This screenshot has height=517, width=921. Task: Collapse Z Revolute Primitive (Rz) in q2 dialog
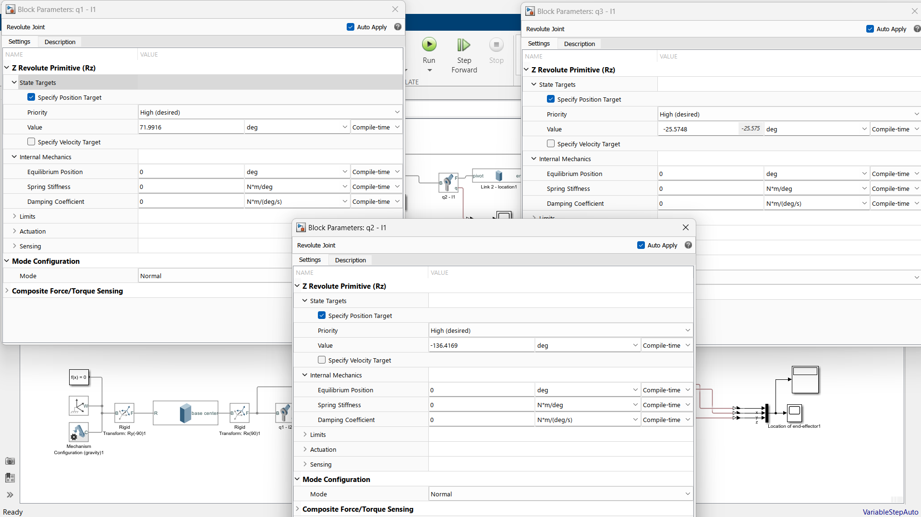click(x=297, y=286)
